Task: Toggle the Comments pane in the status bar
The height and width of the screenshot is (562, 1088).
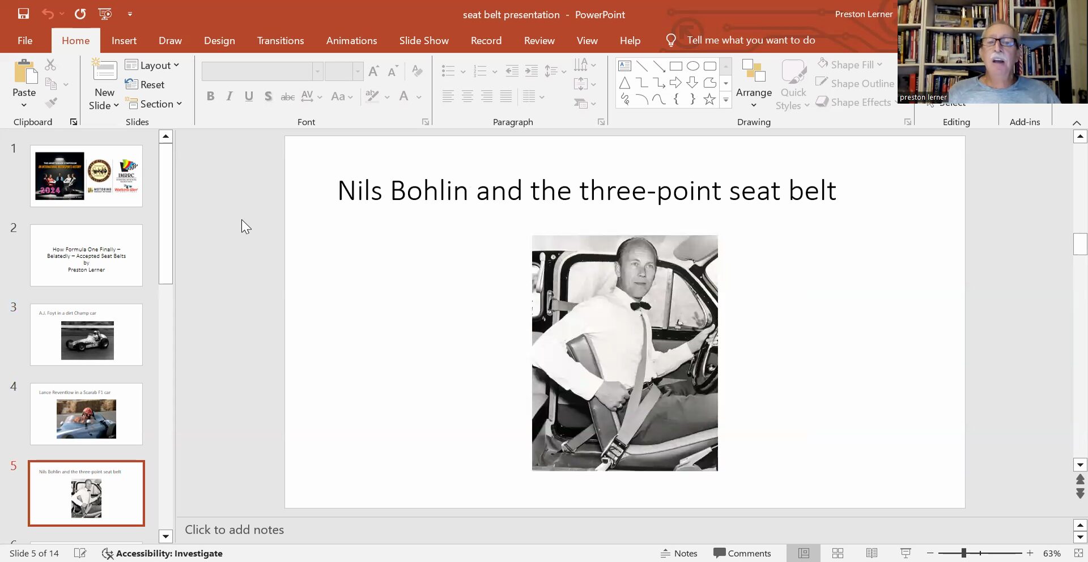Action: click(x=742, y=553)
